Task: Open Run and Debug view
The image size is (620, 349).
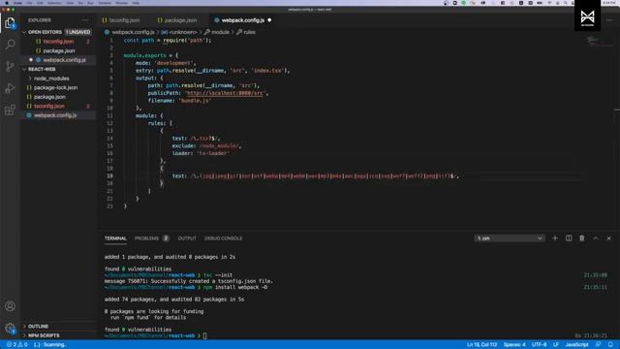Action: tap(10, 88)
